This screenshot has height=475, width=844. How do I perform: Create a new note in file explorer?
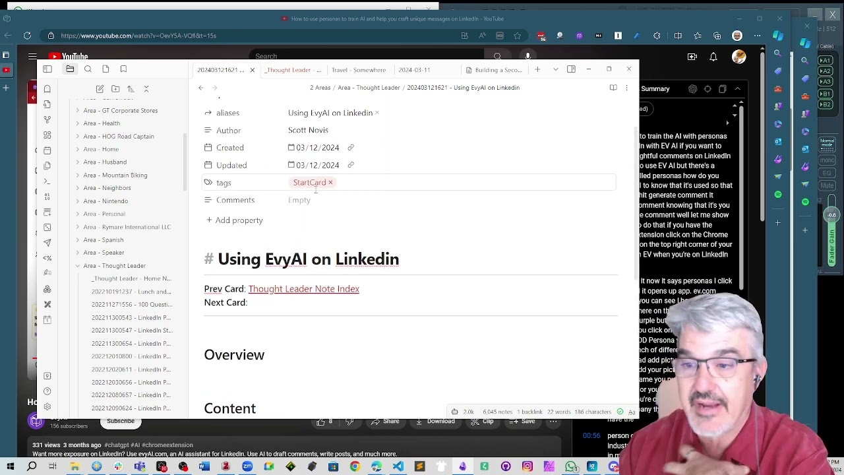click(100, 89)
